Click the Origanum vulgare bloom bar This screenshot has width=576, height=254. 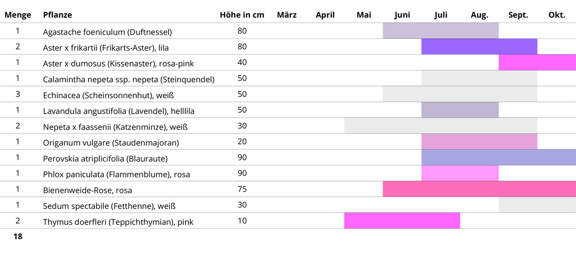479,141
